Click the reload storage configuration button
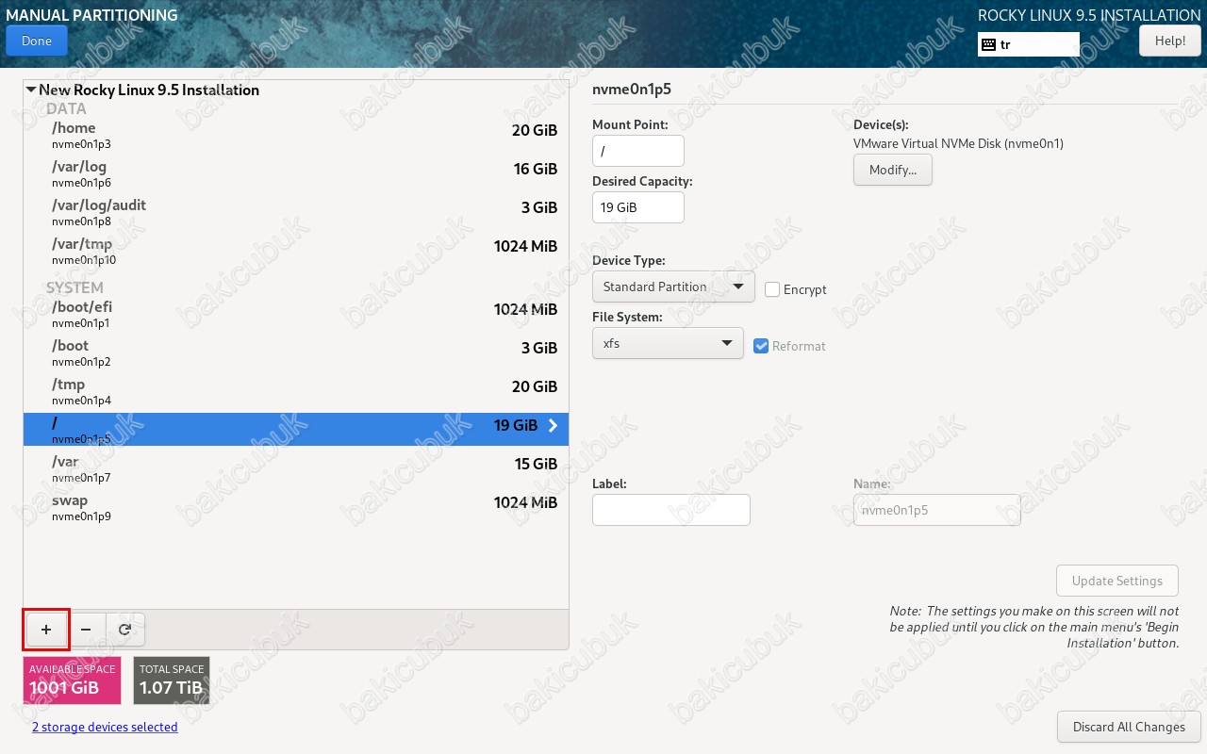Image resolution: width=1207 pixels, height=754 pixels. click(124, 629)
